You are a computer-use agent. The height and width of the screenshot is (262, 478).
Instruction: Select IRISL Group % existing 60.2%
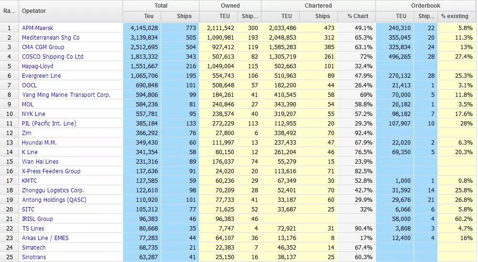click(464, 219)
